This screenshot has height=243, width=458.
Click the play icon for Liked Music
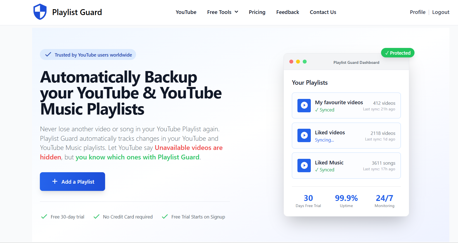click(x=304, y=166)
